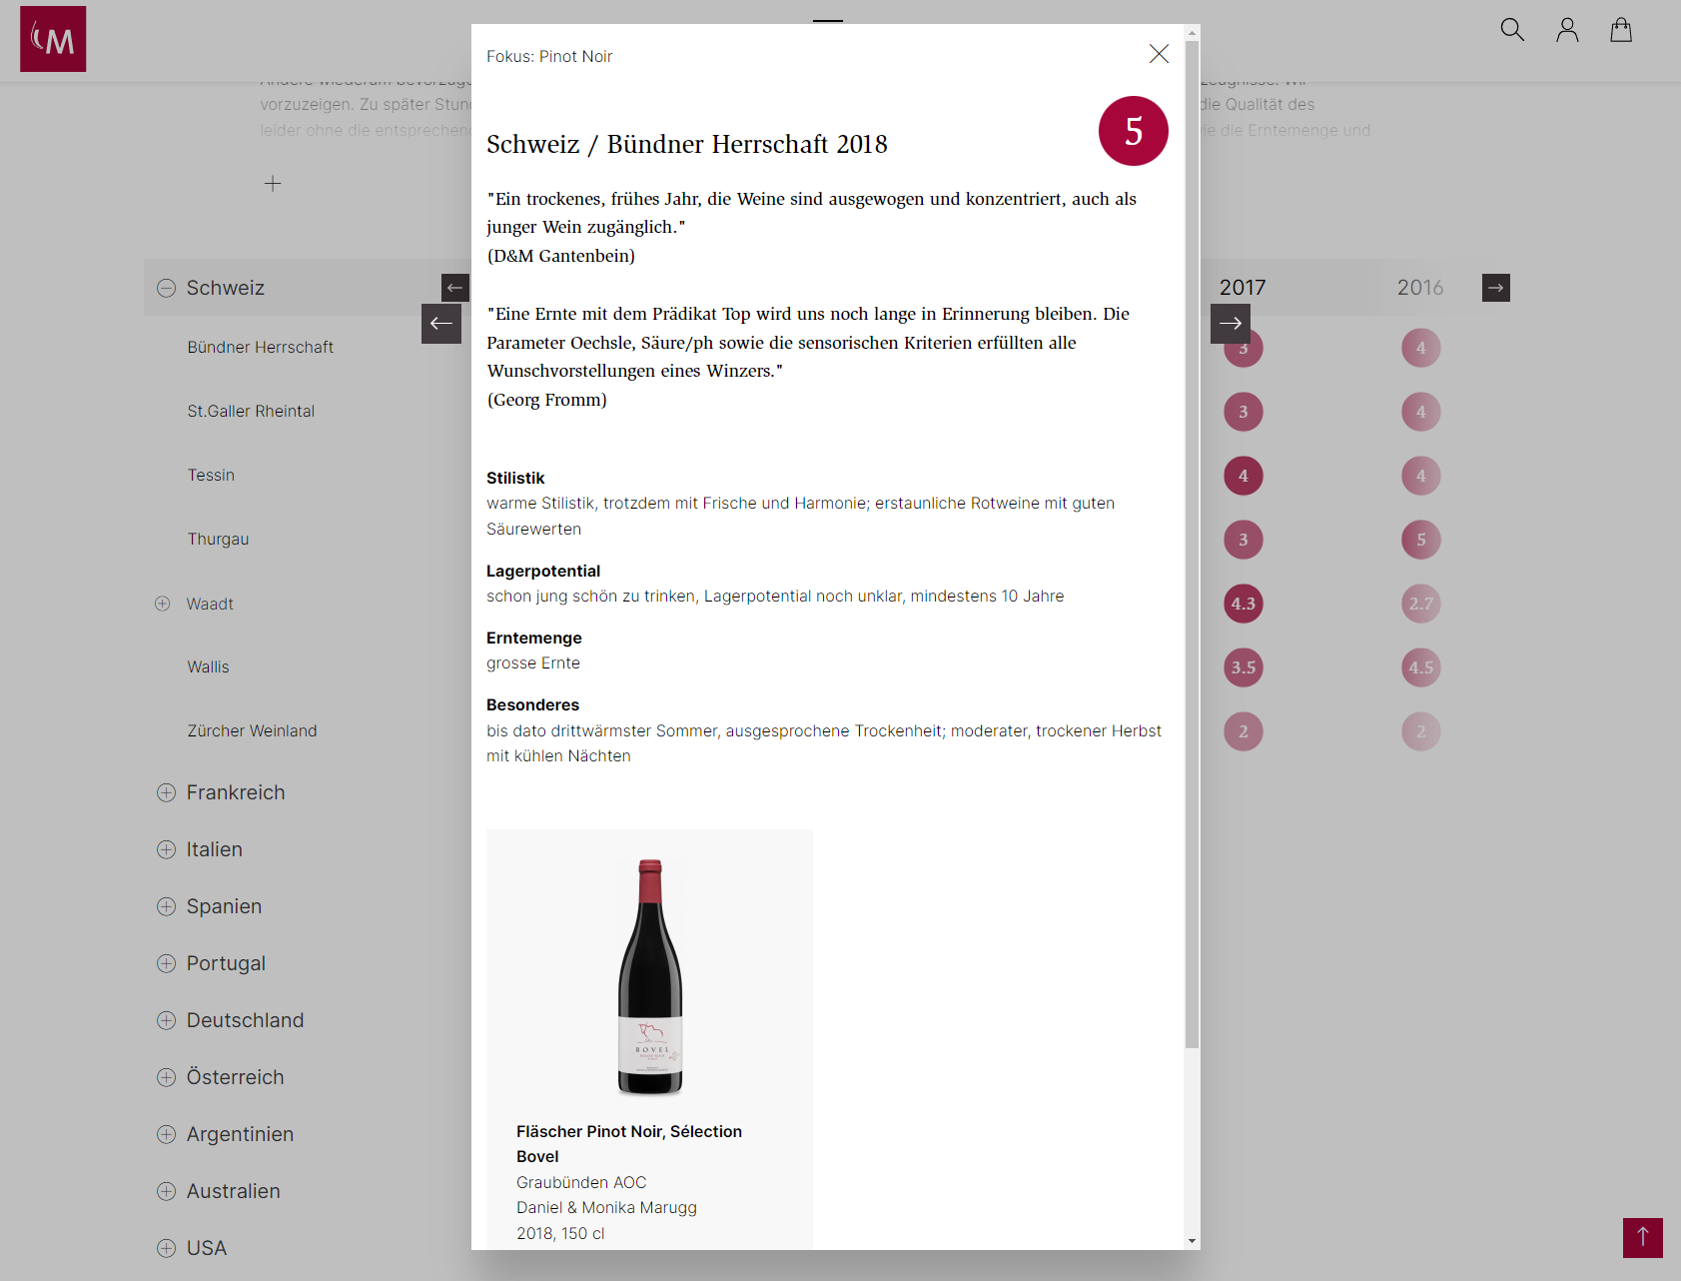
Task: Click the wine bottle product image
Action: tap(650, 976)
